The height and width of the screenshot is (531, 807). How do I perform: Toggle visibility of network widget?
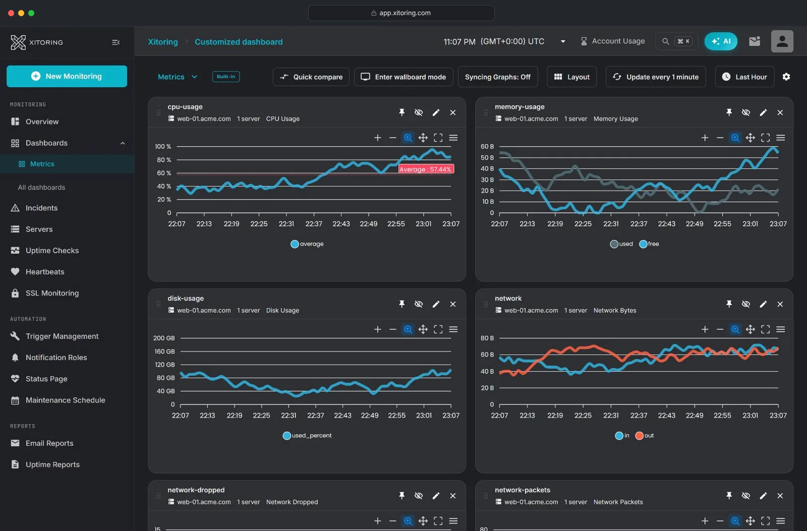pos(746,304)
